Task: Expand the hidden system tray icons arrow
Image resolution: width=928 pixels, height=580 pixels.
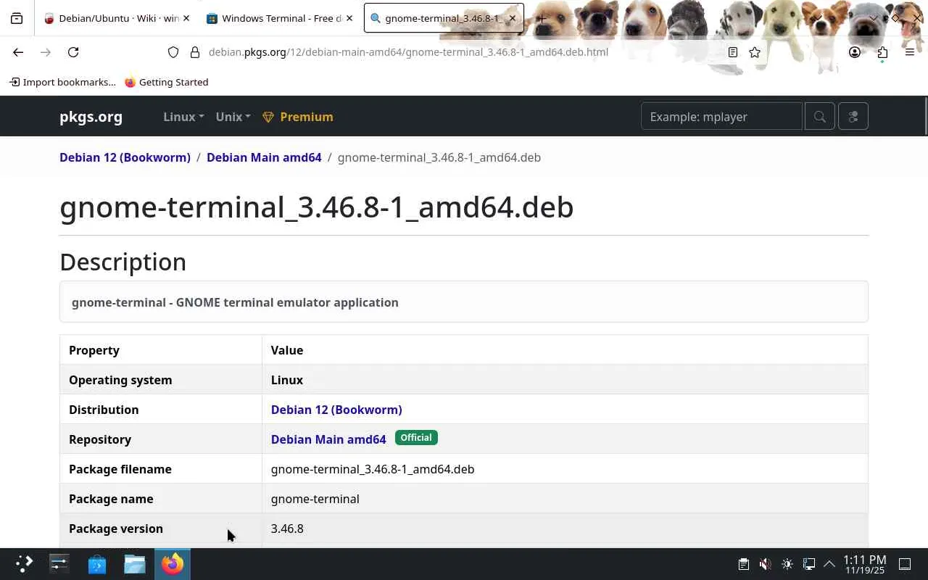Action: coord(829,564)
